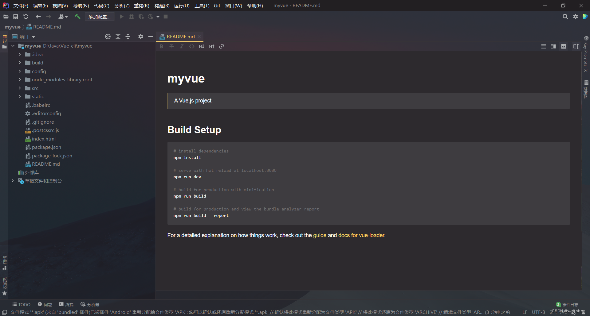Open the Git menu
The height and width of the screenshot is (316, 590).
217,6
